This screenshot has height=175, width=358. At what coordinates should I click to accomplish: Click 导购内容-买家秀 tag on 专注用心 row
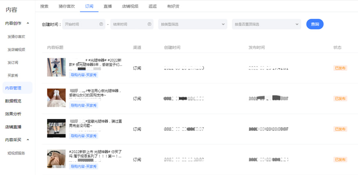click(84, 105)
